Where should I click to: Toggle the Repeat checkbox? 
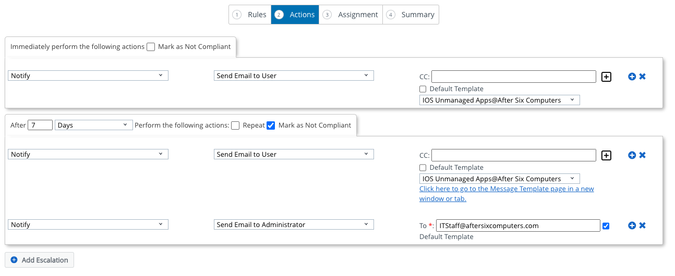(x=235, y=126)
